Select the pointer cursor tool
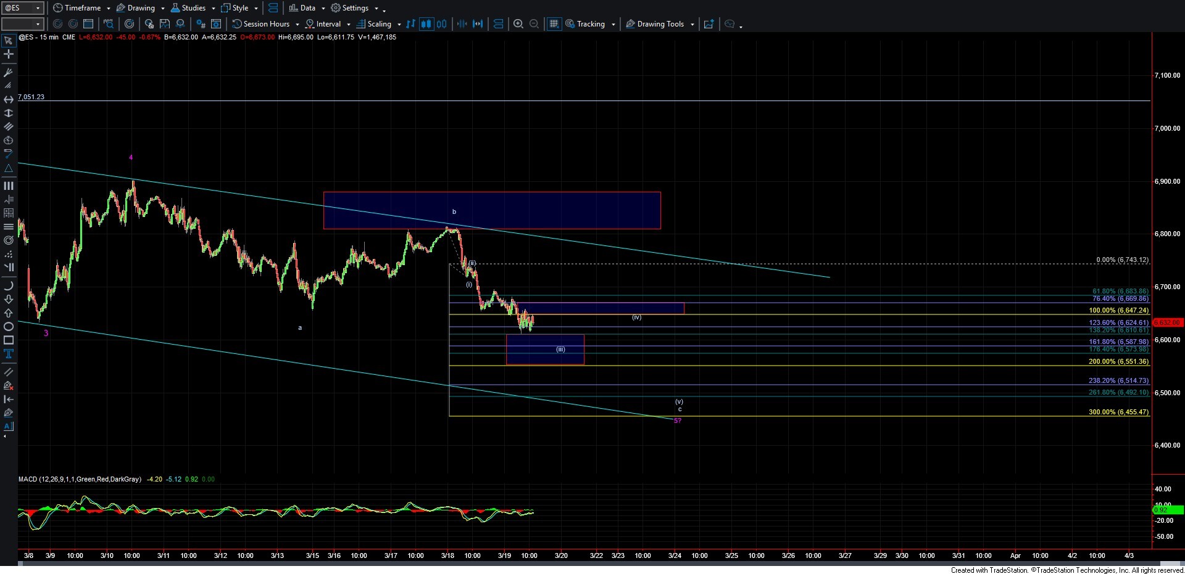The width and height of the screenshot is (1185, 574). (9, 41)
